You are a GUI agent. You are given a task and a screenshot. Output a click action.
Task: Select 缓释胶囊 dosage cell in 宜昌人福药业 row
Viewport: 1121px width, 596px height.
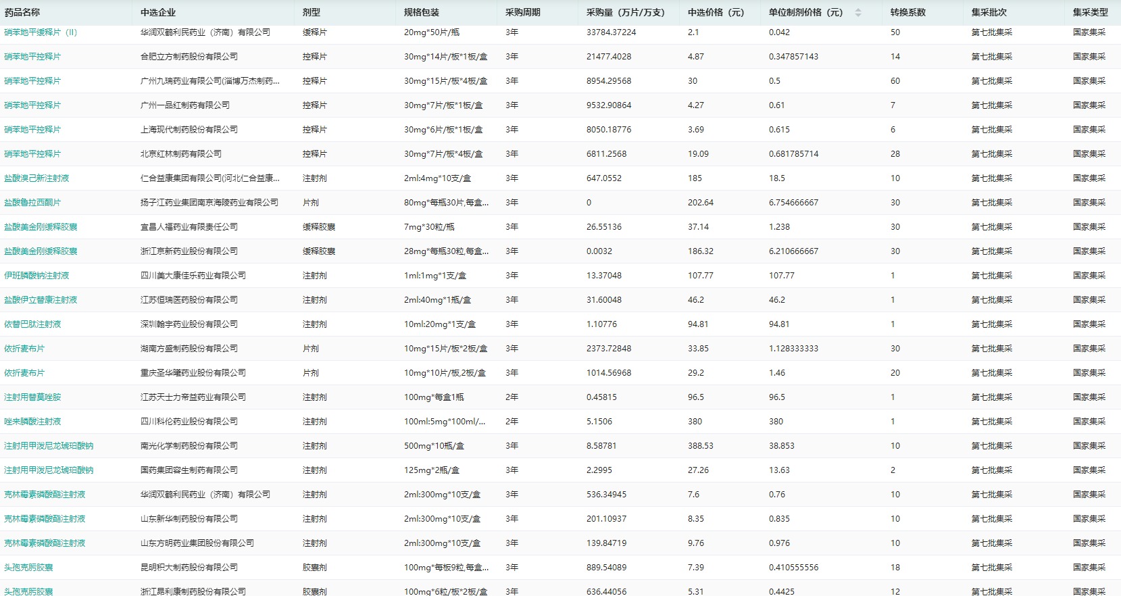click(319, 227)
